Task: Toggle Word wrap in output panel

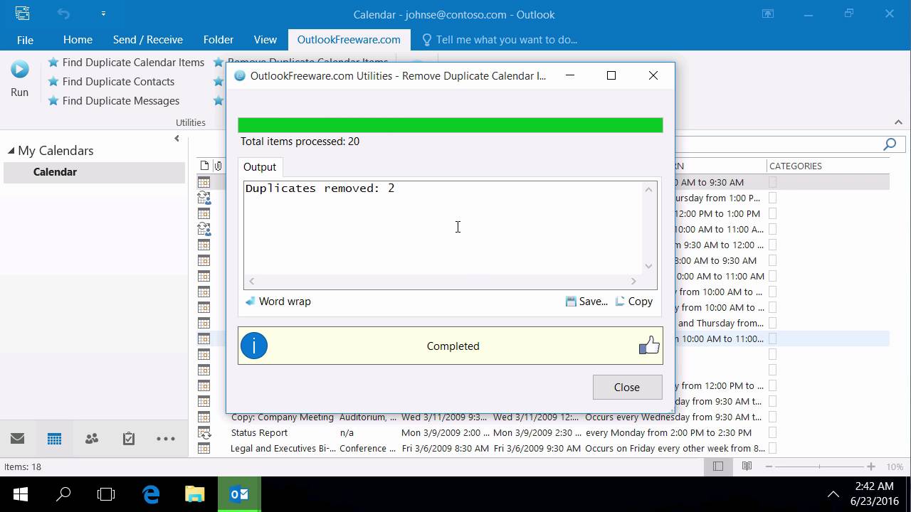Action: 278,302
